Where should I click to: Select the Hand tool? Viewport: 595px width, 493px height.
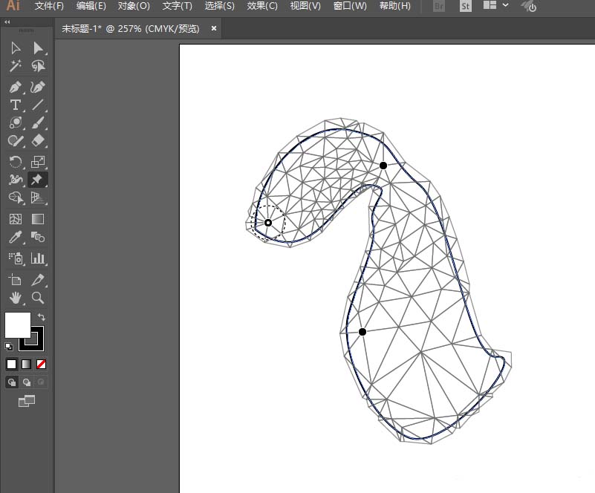[15, 298]
